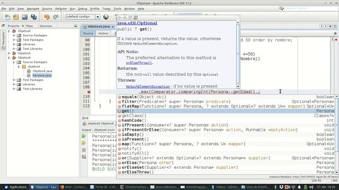
Task: Select orElseThrow() in the completion list
Action: pos(226,172)
